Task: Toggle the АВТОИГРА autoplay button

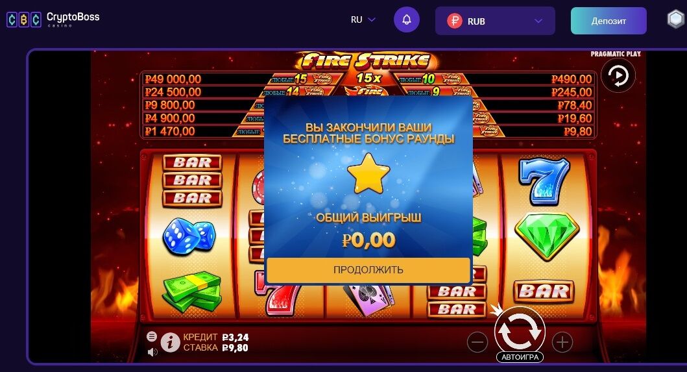Action: (520, 357)
